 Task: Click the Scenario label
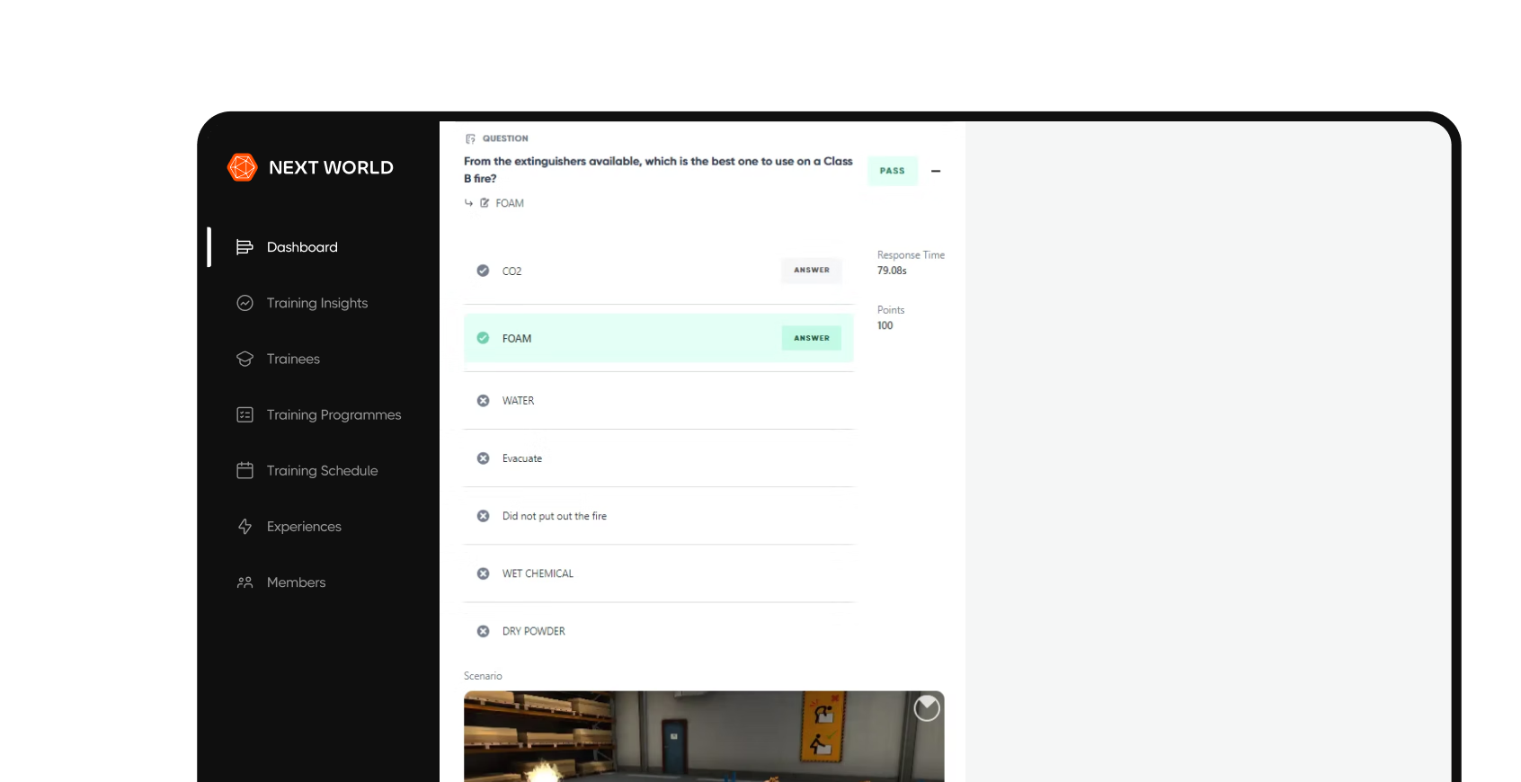(483, 676)
